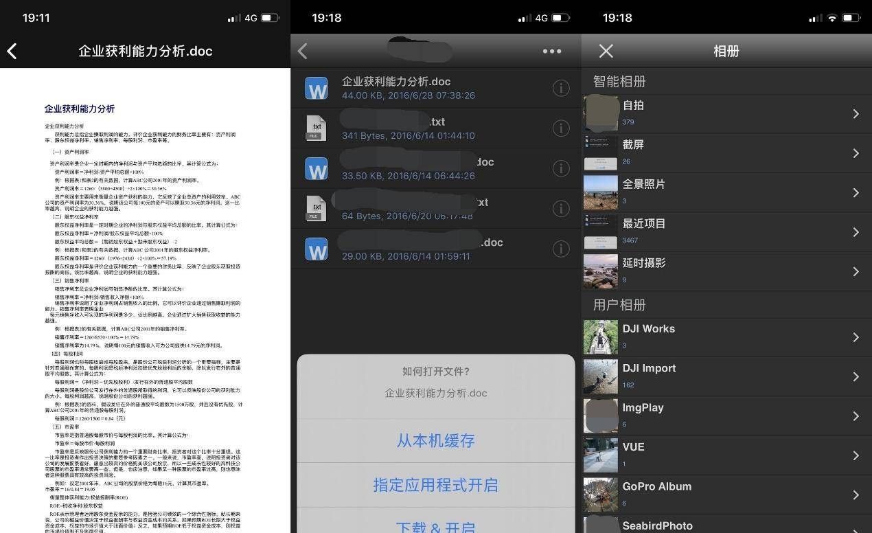Tap the info button beside the 64 Bytes txt file

tap(561, 208)
